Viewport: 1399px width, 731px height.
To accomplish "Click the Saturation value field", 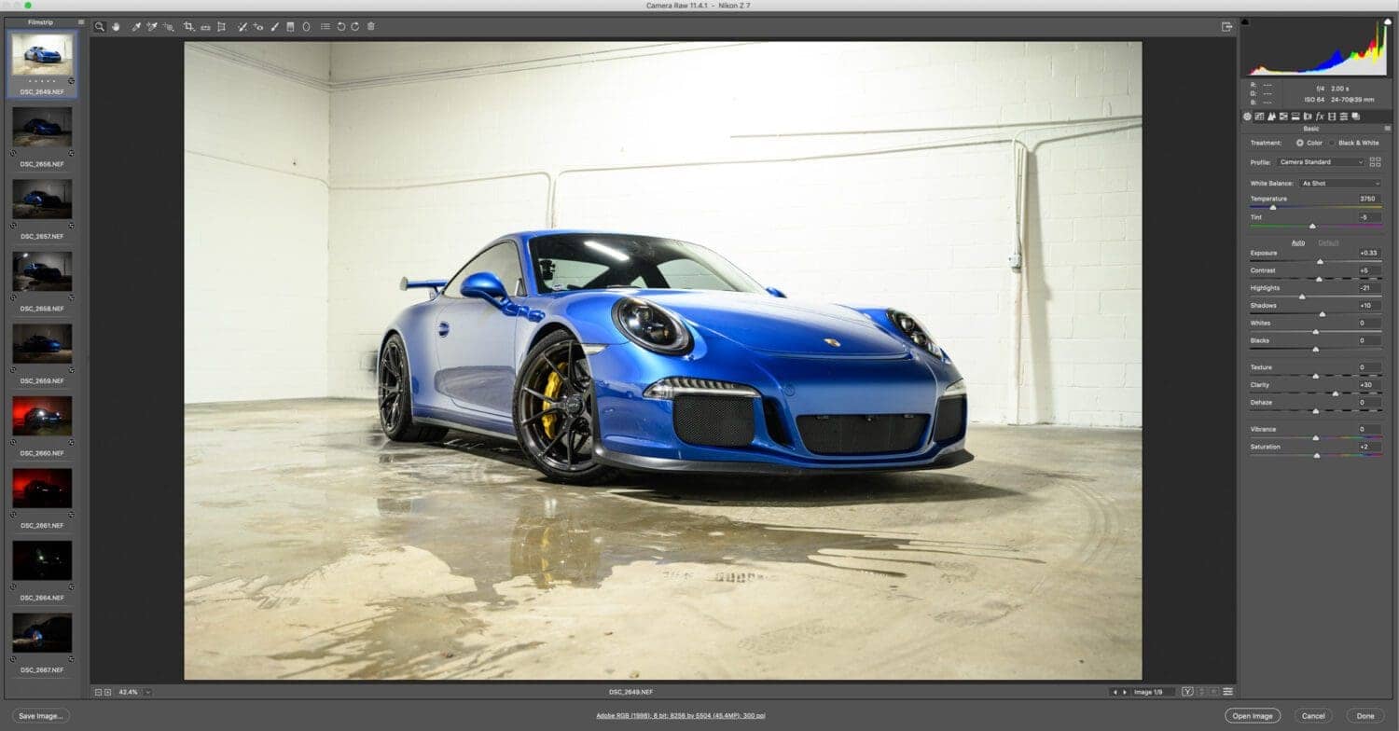I will point(1369,447).
